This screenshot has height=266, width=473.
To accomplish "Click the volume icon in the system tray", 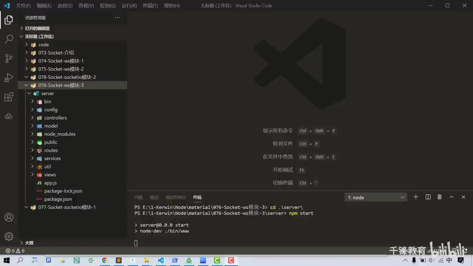I will tap(431, 260).
